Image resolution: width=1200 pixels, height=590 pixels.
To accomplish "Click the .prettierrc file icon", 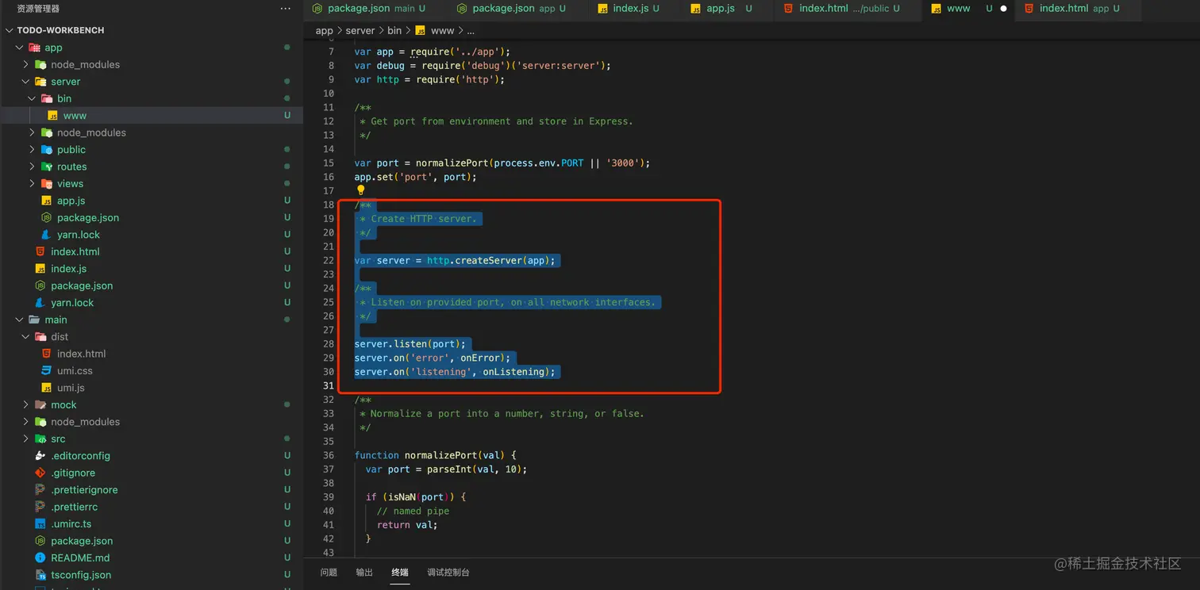I will point(40,507).
